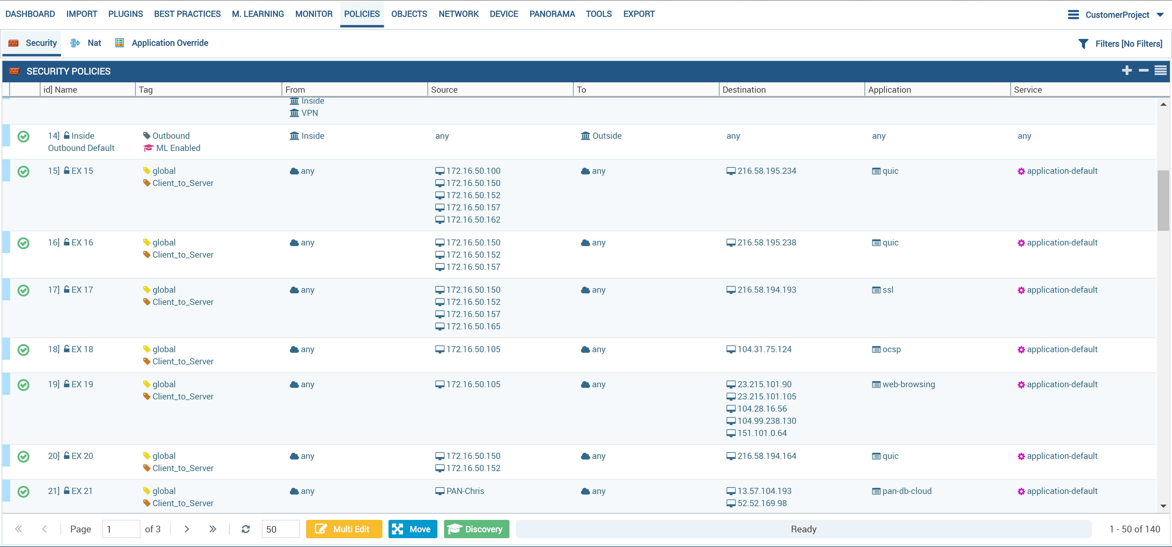
Task: Open the EX 19 rule name
Action: 82,384
